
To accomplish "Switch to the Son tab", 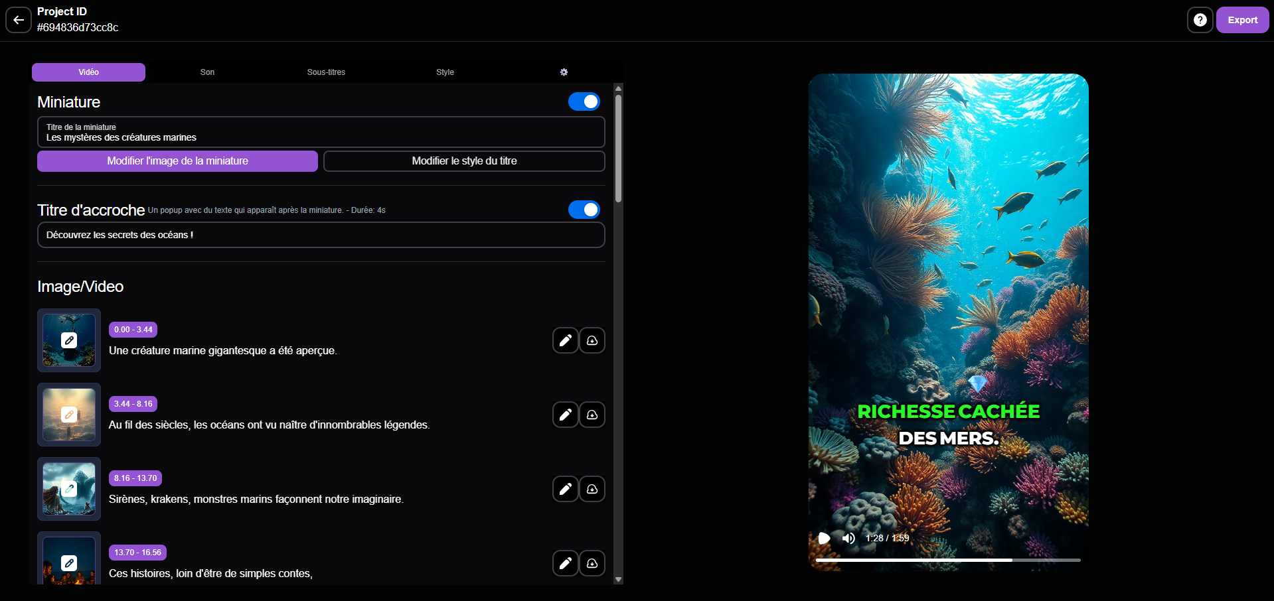I will [207, 72].
